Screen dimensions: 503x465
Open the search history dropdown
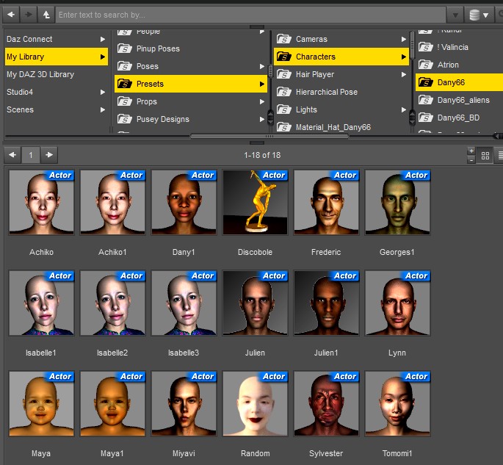pyautogui.click(x=455, y=15)
